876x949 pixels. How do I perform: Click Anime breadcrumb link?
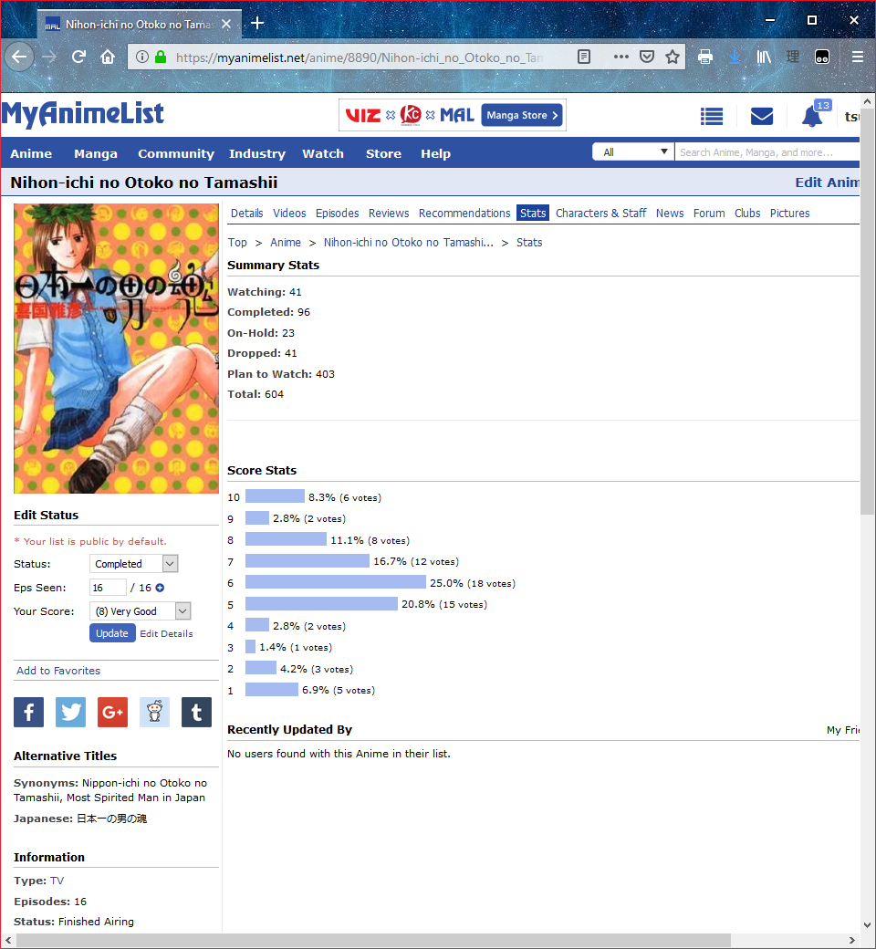point(285,242)
